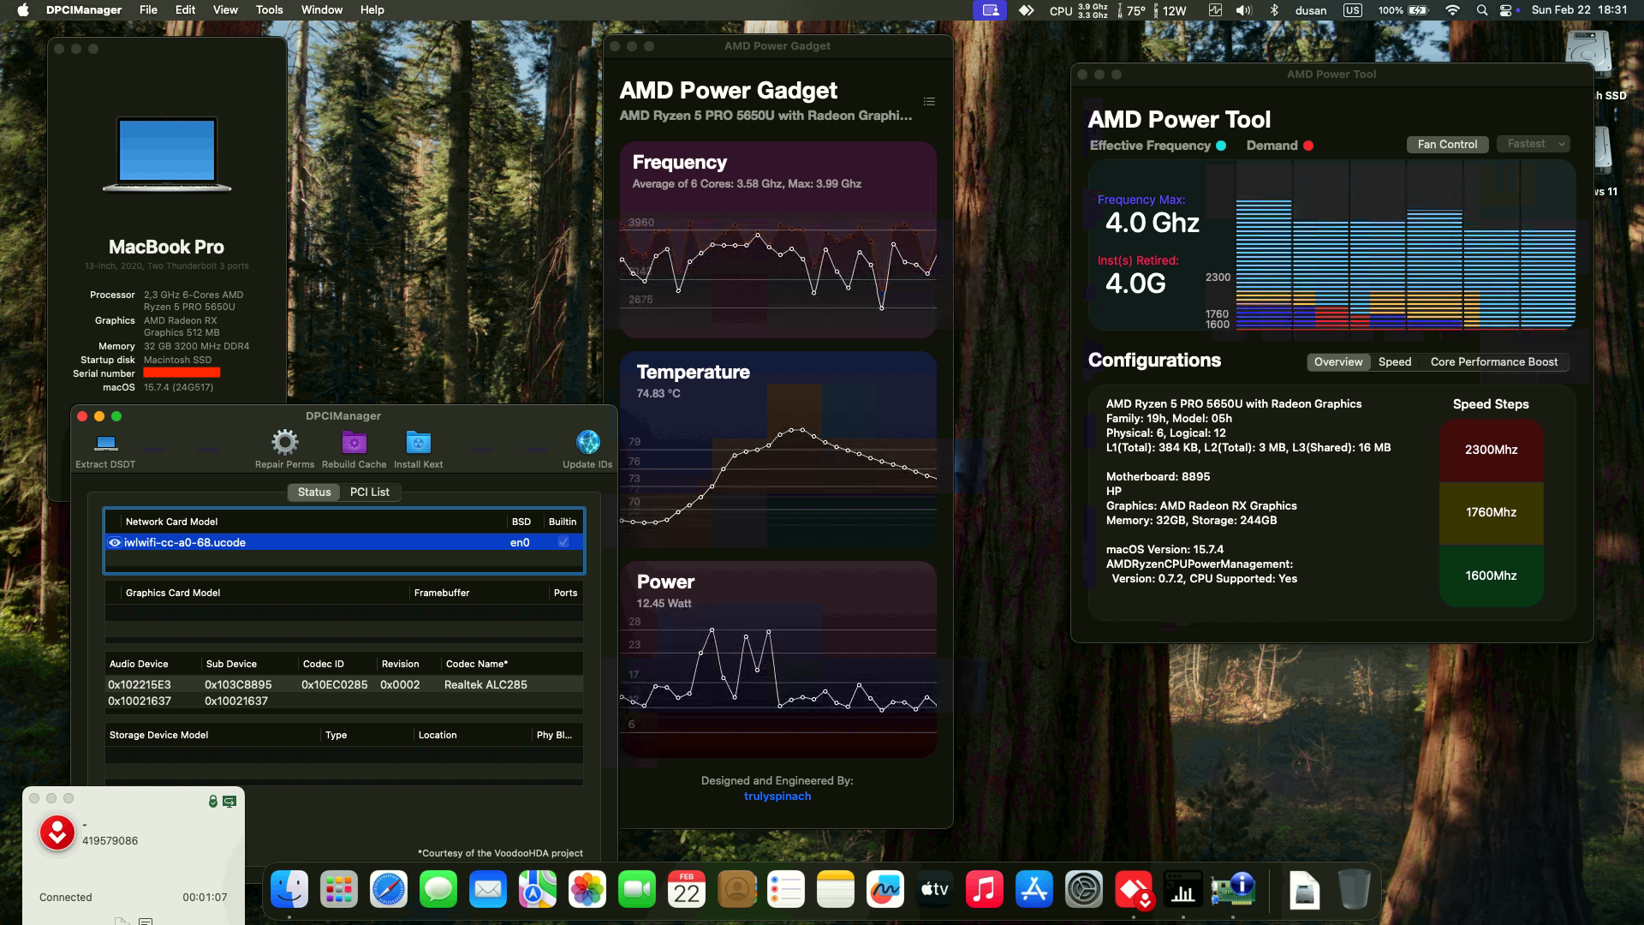Switch to PCI List tab in DPCIManager
This screenshot has height=925, width=1644.
370,492
